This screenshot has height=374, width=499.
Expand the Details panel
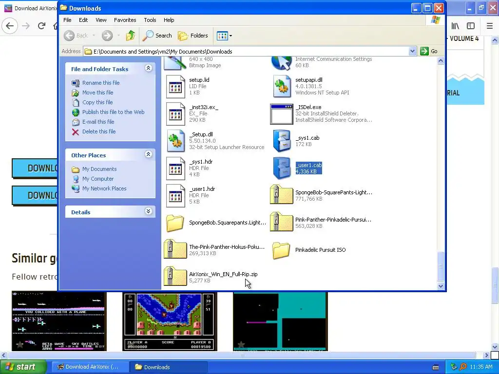(148, 211)
